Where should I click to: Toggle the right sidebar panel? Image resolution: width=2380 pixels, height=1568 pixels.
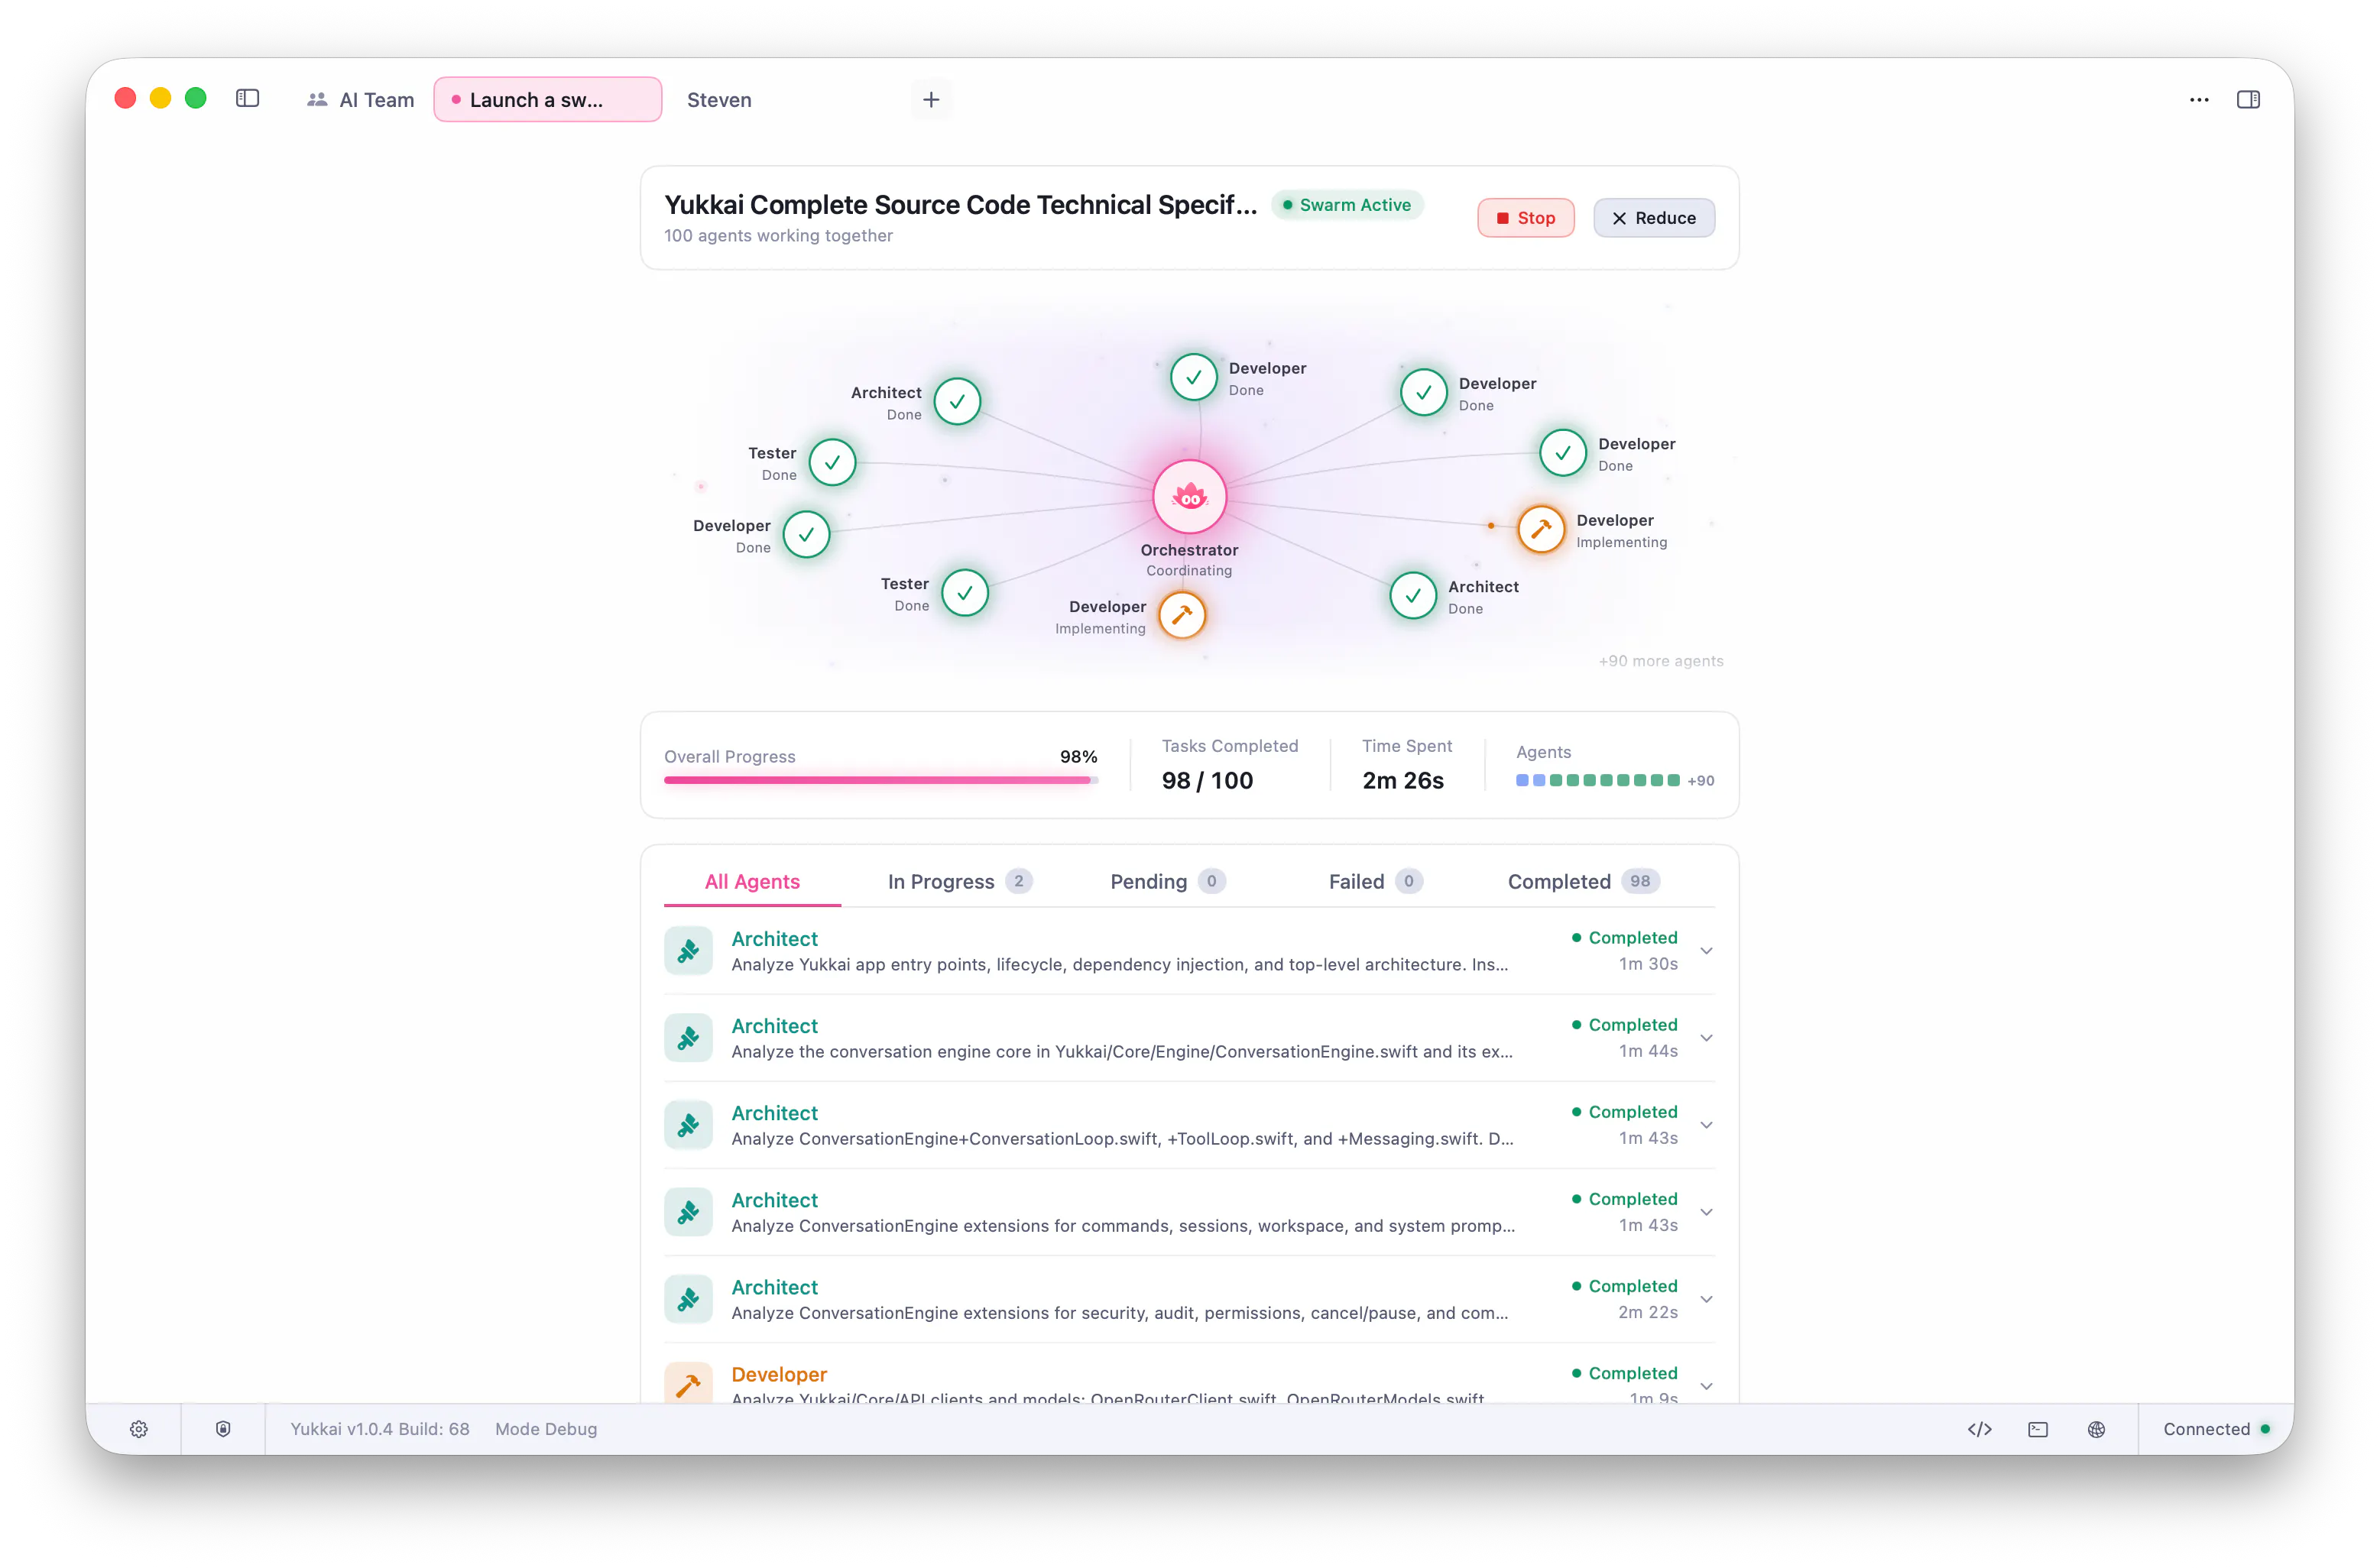[x=2248, y=99]
